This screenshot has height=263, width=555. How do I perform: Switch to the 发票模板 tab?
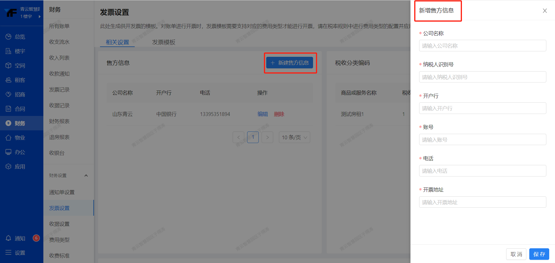[164, 42]
